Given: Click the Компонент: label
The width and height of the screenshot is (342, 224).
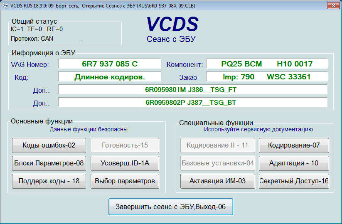Looking at the screenshot, I should coord(185,64).
